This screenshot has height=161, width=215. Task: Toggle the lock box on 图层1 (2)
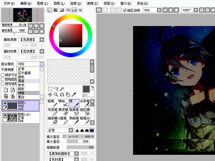click(x=5, y=120)
